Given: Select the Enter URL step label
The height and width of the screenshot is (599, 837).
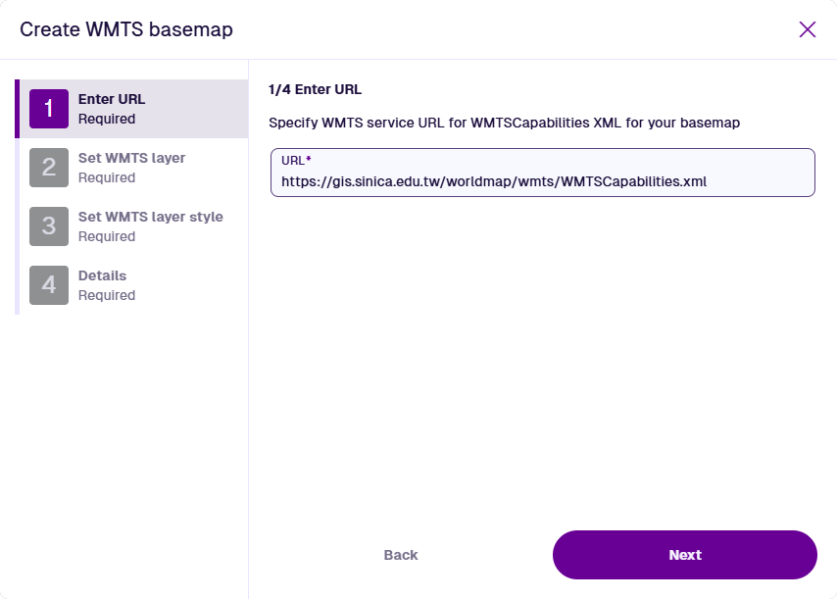Looking at the screenshot, I should [x=112, y=99].
